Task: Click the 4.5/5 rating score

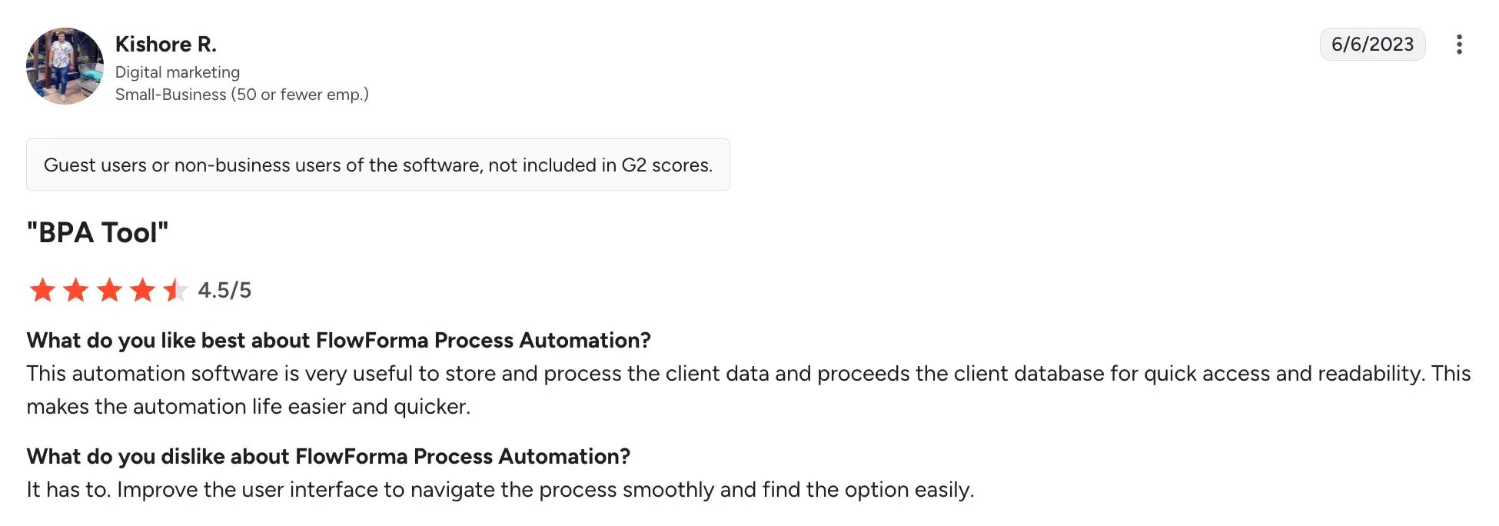Action: coord(224,290)
